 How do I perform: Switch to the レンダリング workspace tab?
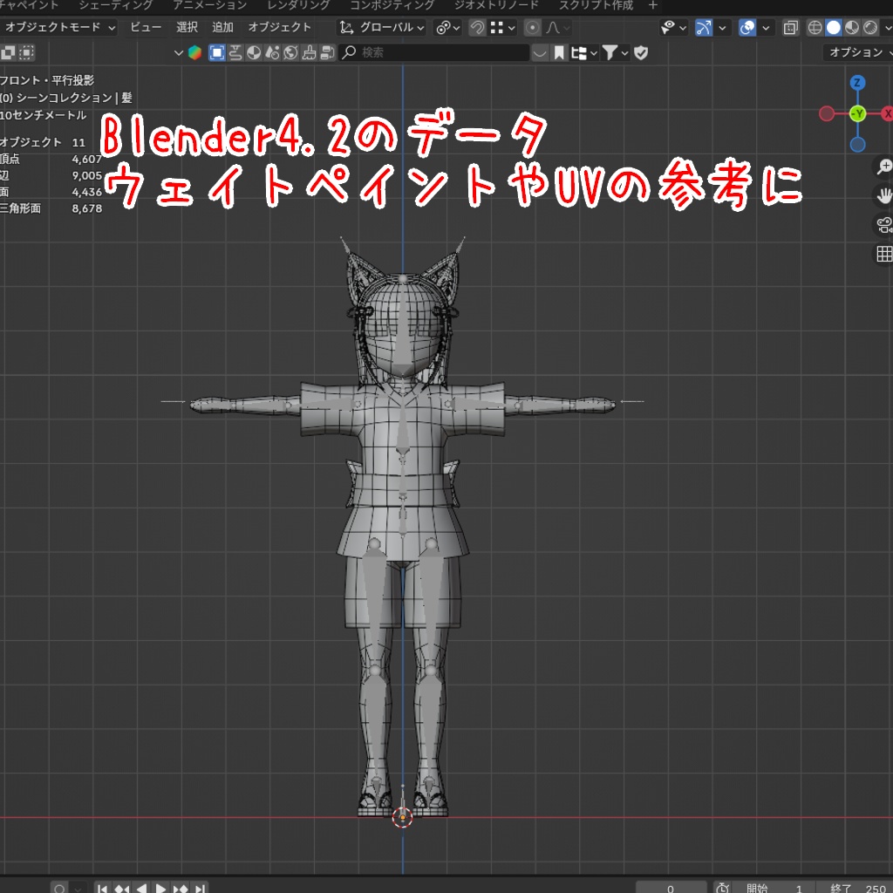coord(297,5)
